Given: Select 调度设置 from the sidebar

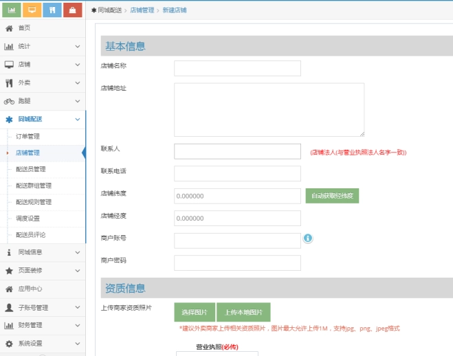Looking at the screenshot, I should pyautogui.click(x=28, y=219).
